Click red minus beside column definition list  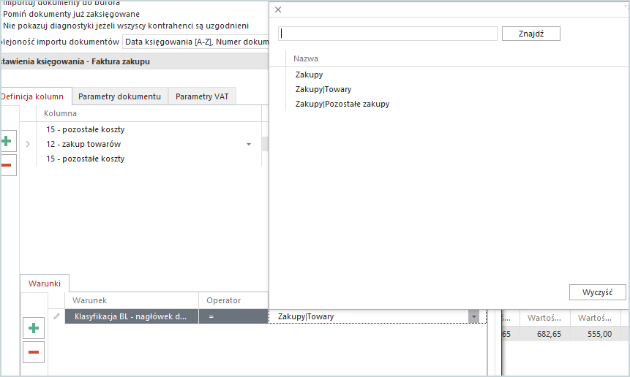6,165
